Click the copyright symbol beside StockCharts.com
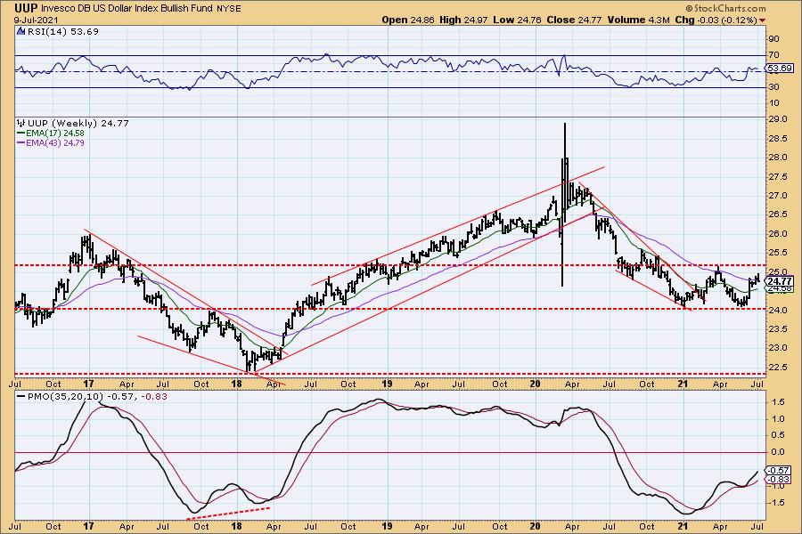 pos(689,8)
